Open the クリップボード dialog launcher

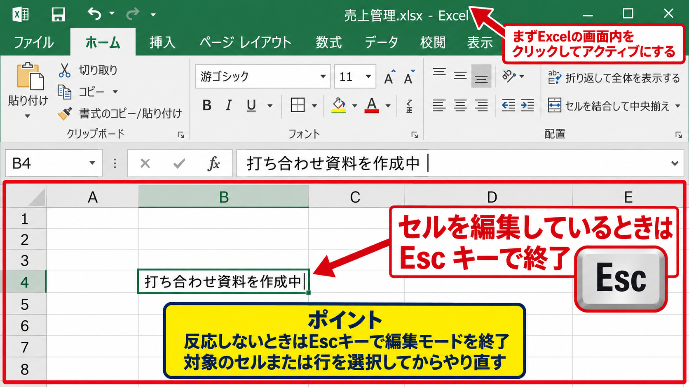click(x=181, y=135)
